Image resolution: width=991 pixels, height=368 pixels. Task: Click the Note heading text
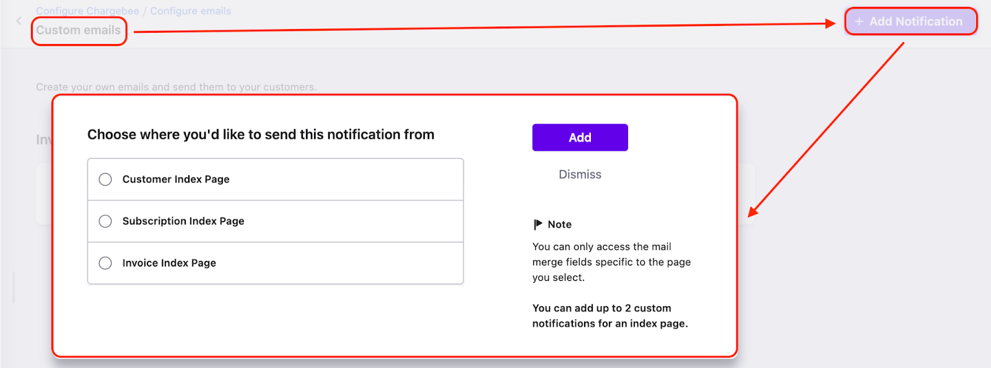coord(559,225)
